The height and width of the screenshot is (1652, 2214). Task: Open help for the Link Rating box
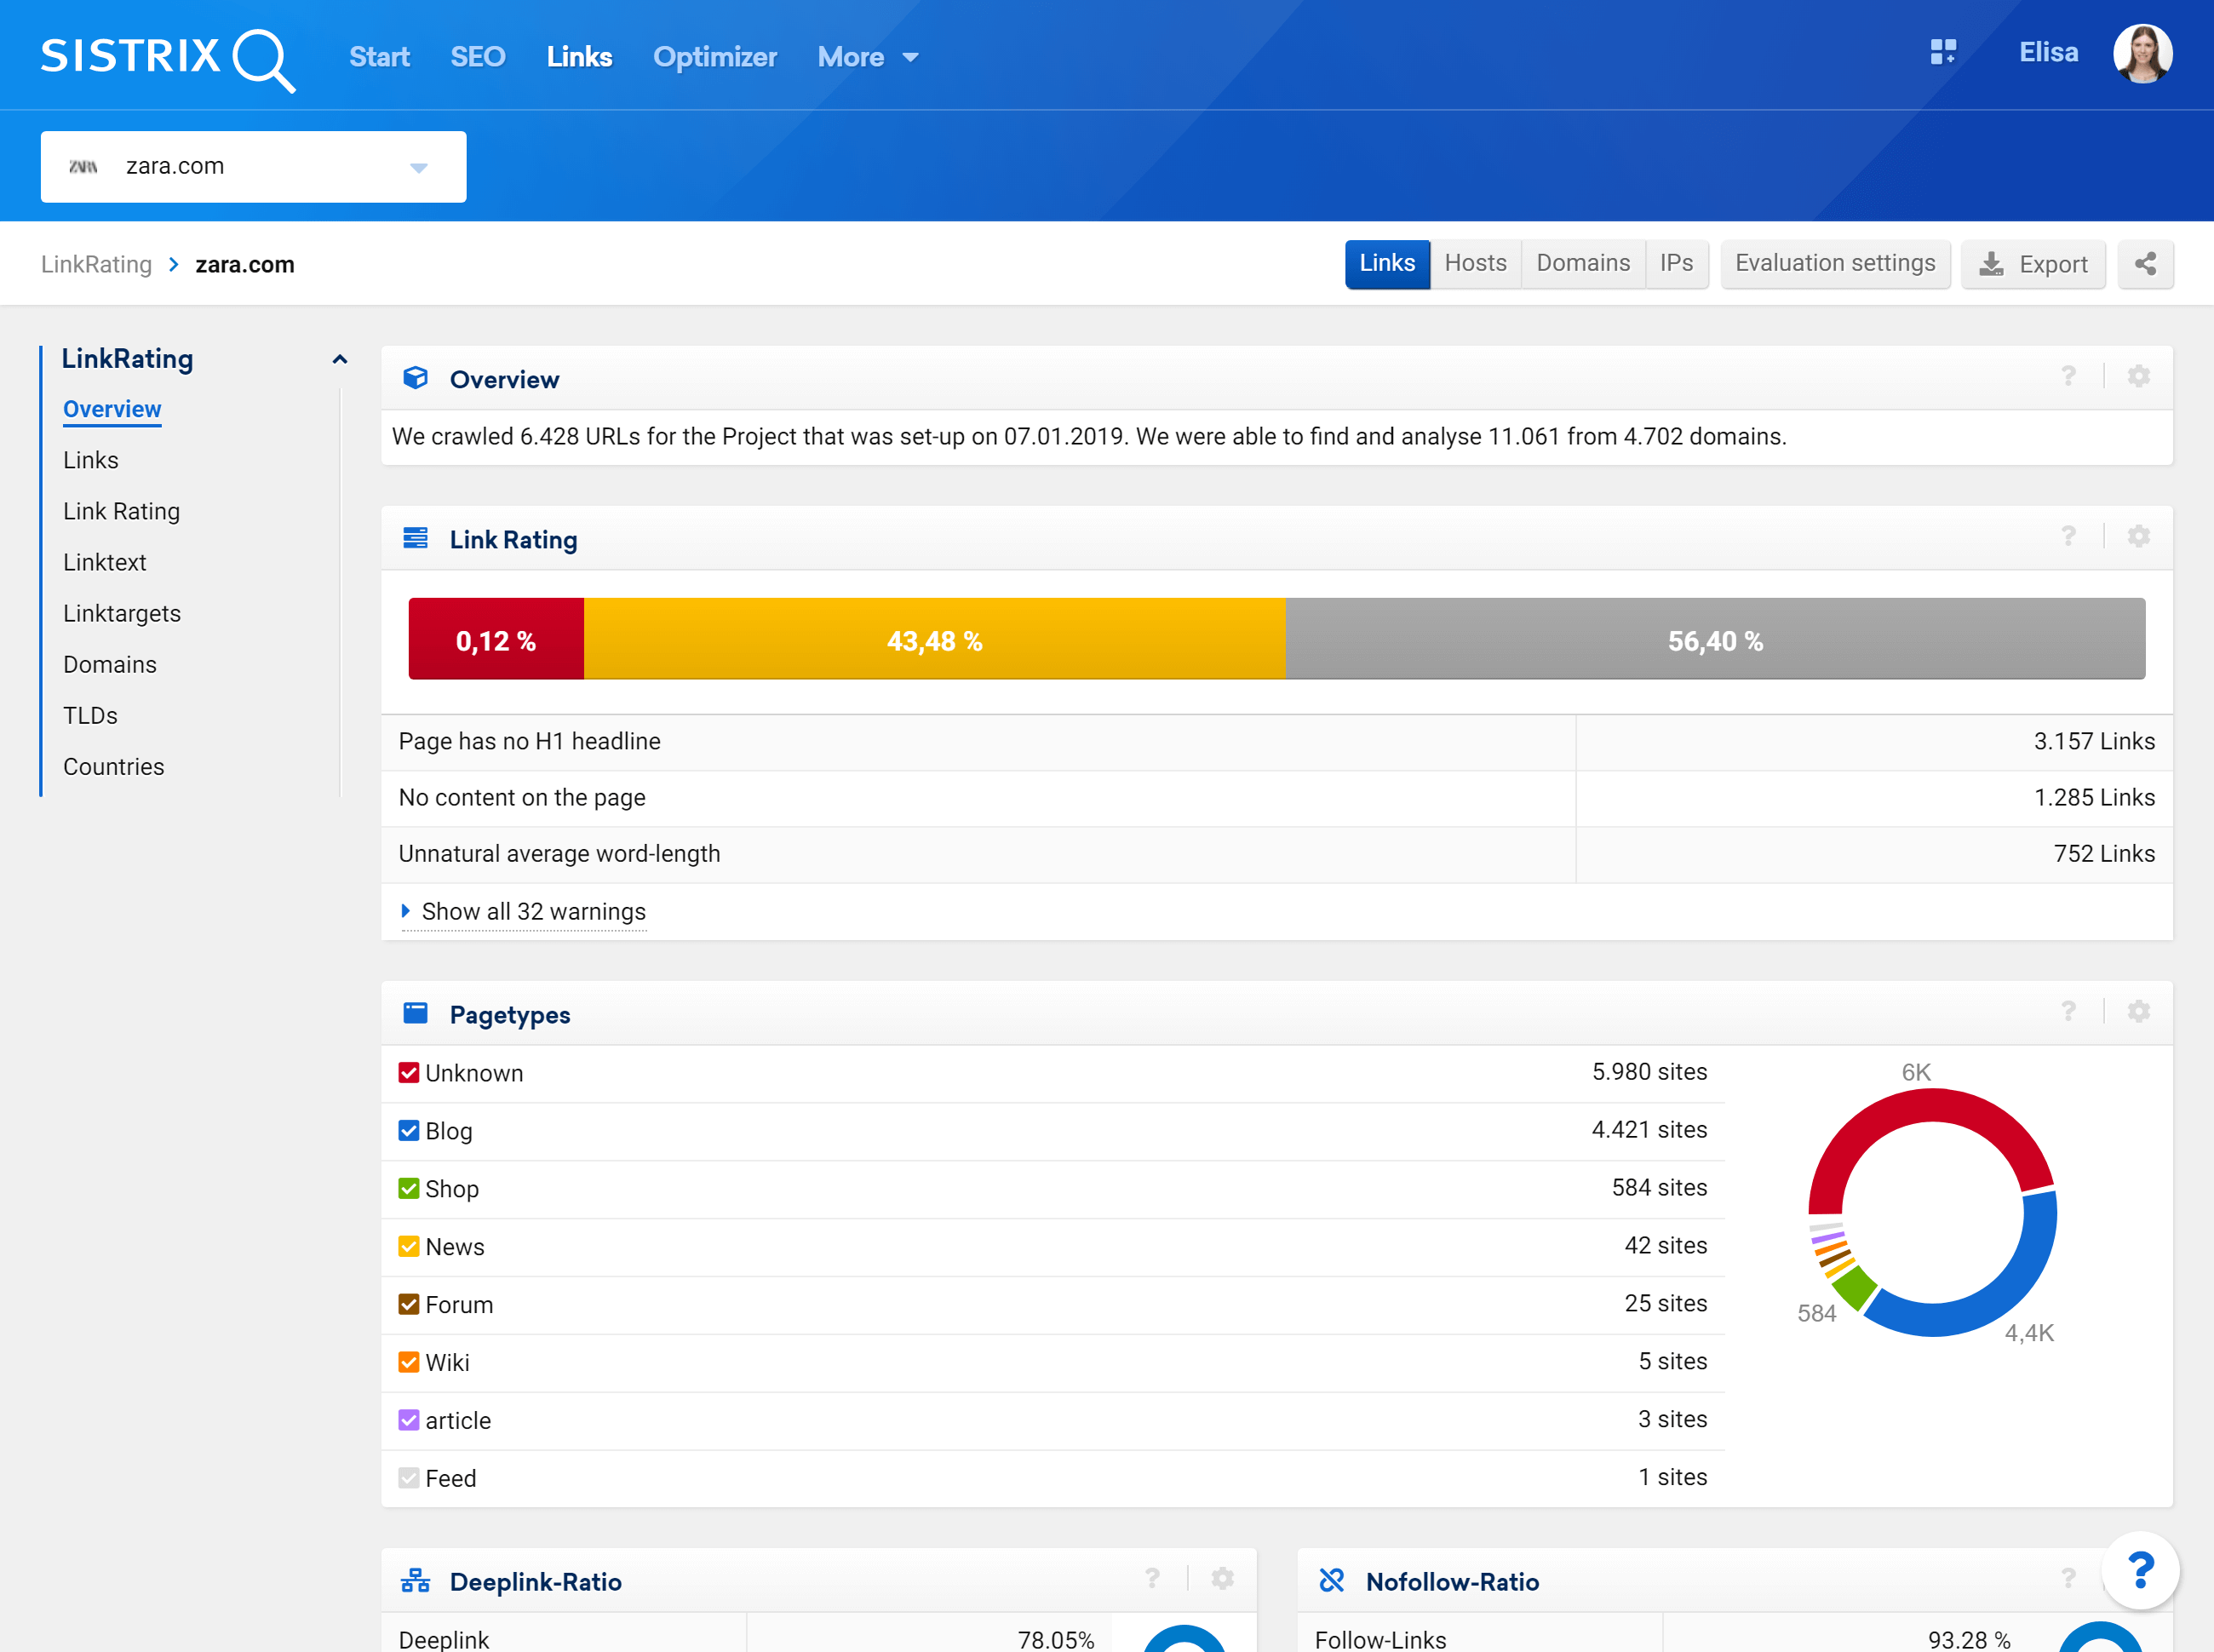2068,536
